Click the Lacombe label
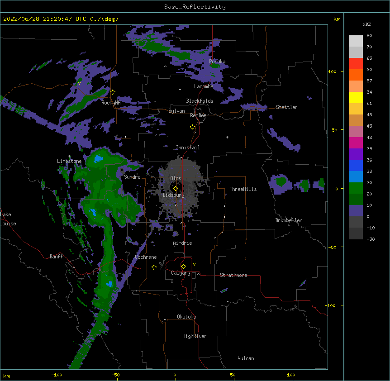Image resolution: width=390 pixels, height=381 pixels. coord(204,86)
